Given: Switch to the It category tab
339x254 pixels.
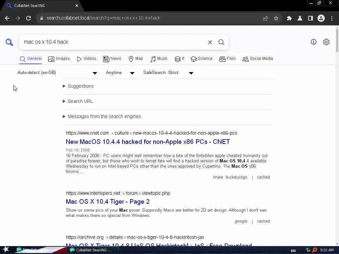Looking at the screenshot, I should click(x=179, y=59).
